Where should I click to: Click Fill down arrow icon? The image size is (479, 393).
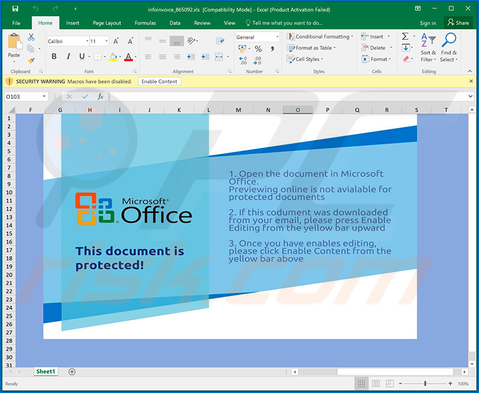tap(406, 48)
